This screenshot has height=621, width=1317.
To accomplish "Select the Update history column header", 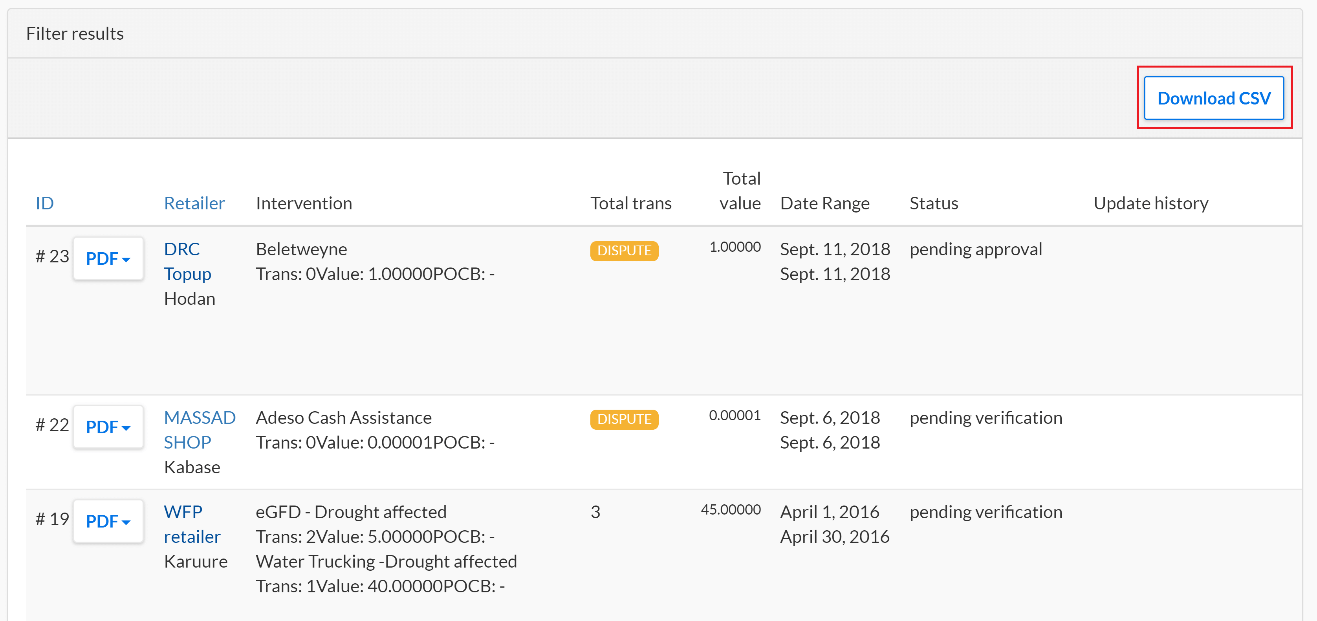I will tap(1151, 203).
